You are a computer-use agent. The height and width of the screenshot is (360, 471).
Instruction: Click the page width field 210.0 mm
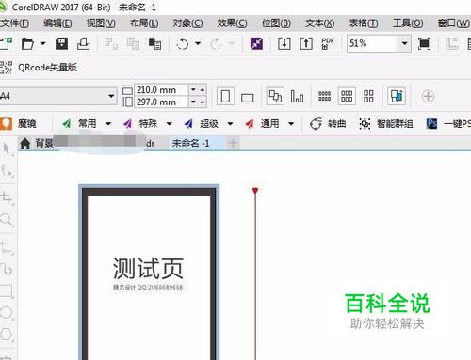161,90
